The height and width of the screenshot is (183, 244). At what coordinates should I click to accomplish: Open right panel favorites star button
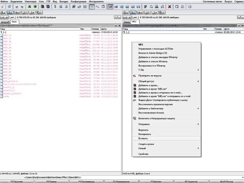239,25
